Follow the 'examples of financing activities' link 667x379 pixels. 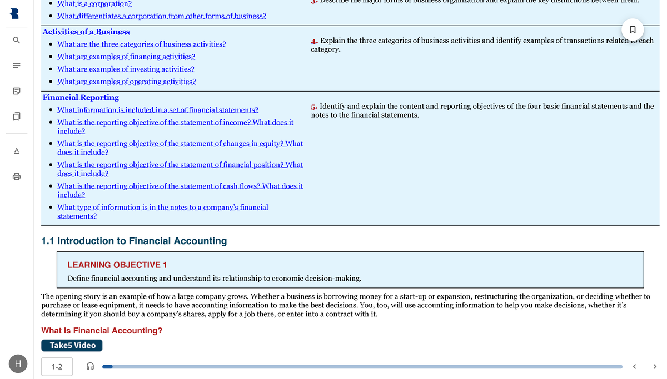[x=126, y=56]
